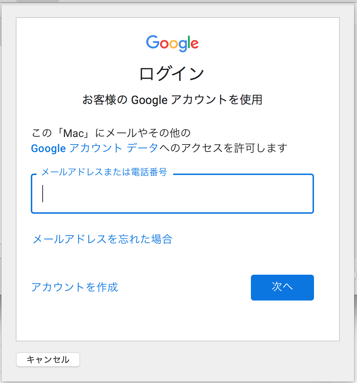
Task: Select メールアドレスを忘れた場合 link
Action: pyautogui.click(x=102, y=239)
